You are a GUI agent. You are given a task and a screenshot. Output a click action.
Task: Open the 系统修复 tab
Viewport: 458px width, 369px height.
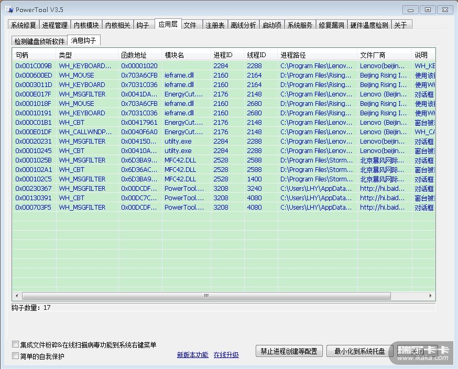23,25
